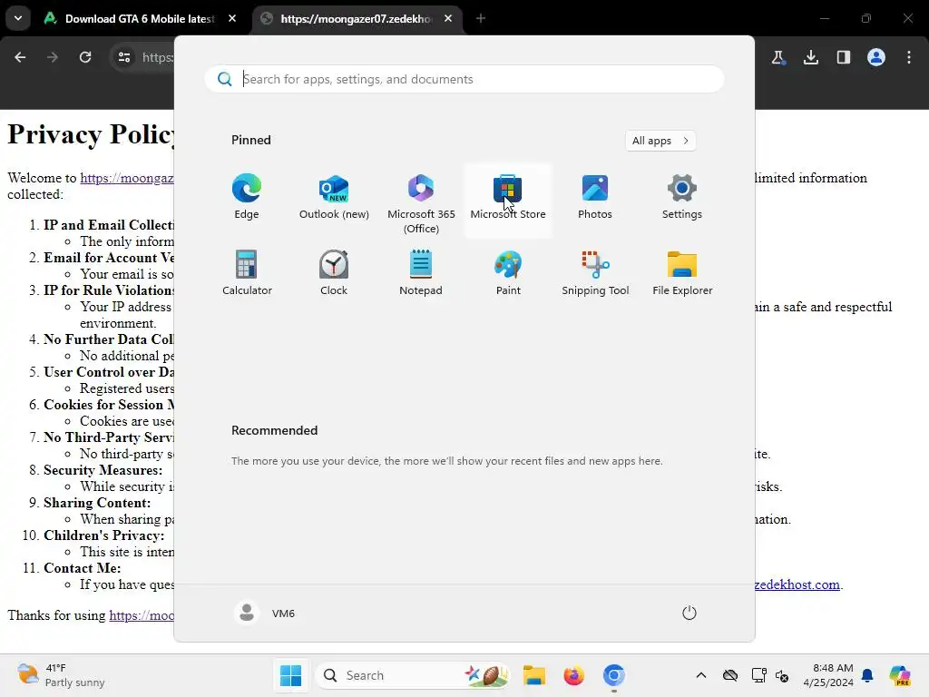This screenshot has height=697, width=929.
Task: Go back in Chrome
Action: (20, 57)
